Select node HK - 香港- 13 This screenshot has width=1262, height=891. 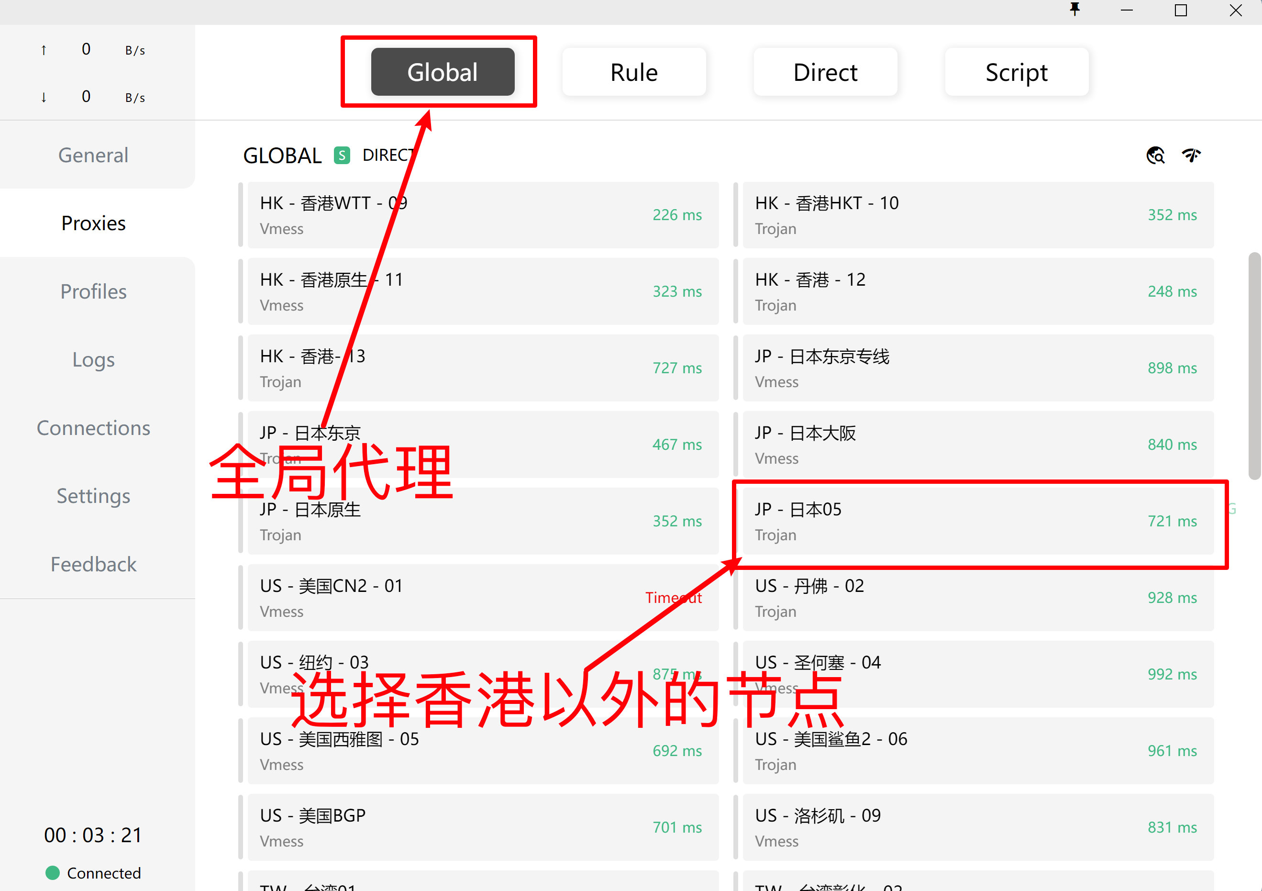click(x=483, y=368)
